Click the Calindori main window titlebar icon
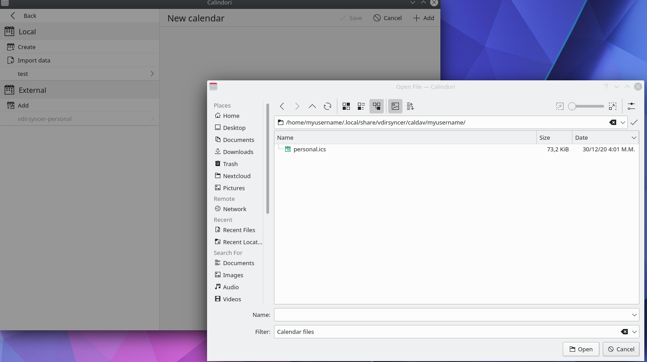The image size is (647, 362). coord(4,3)
